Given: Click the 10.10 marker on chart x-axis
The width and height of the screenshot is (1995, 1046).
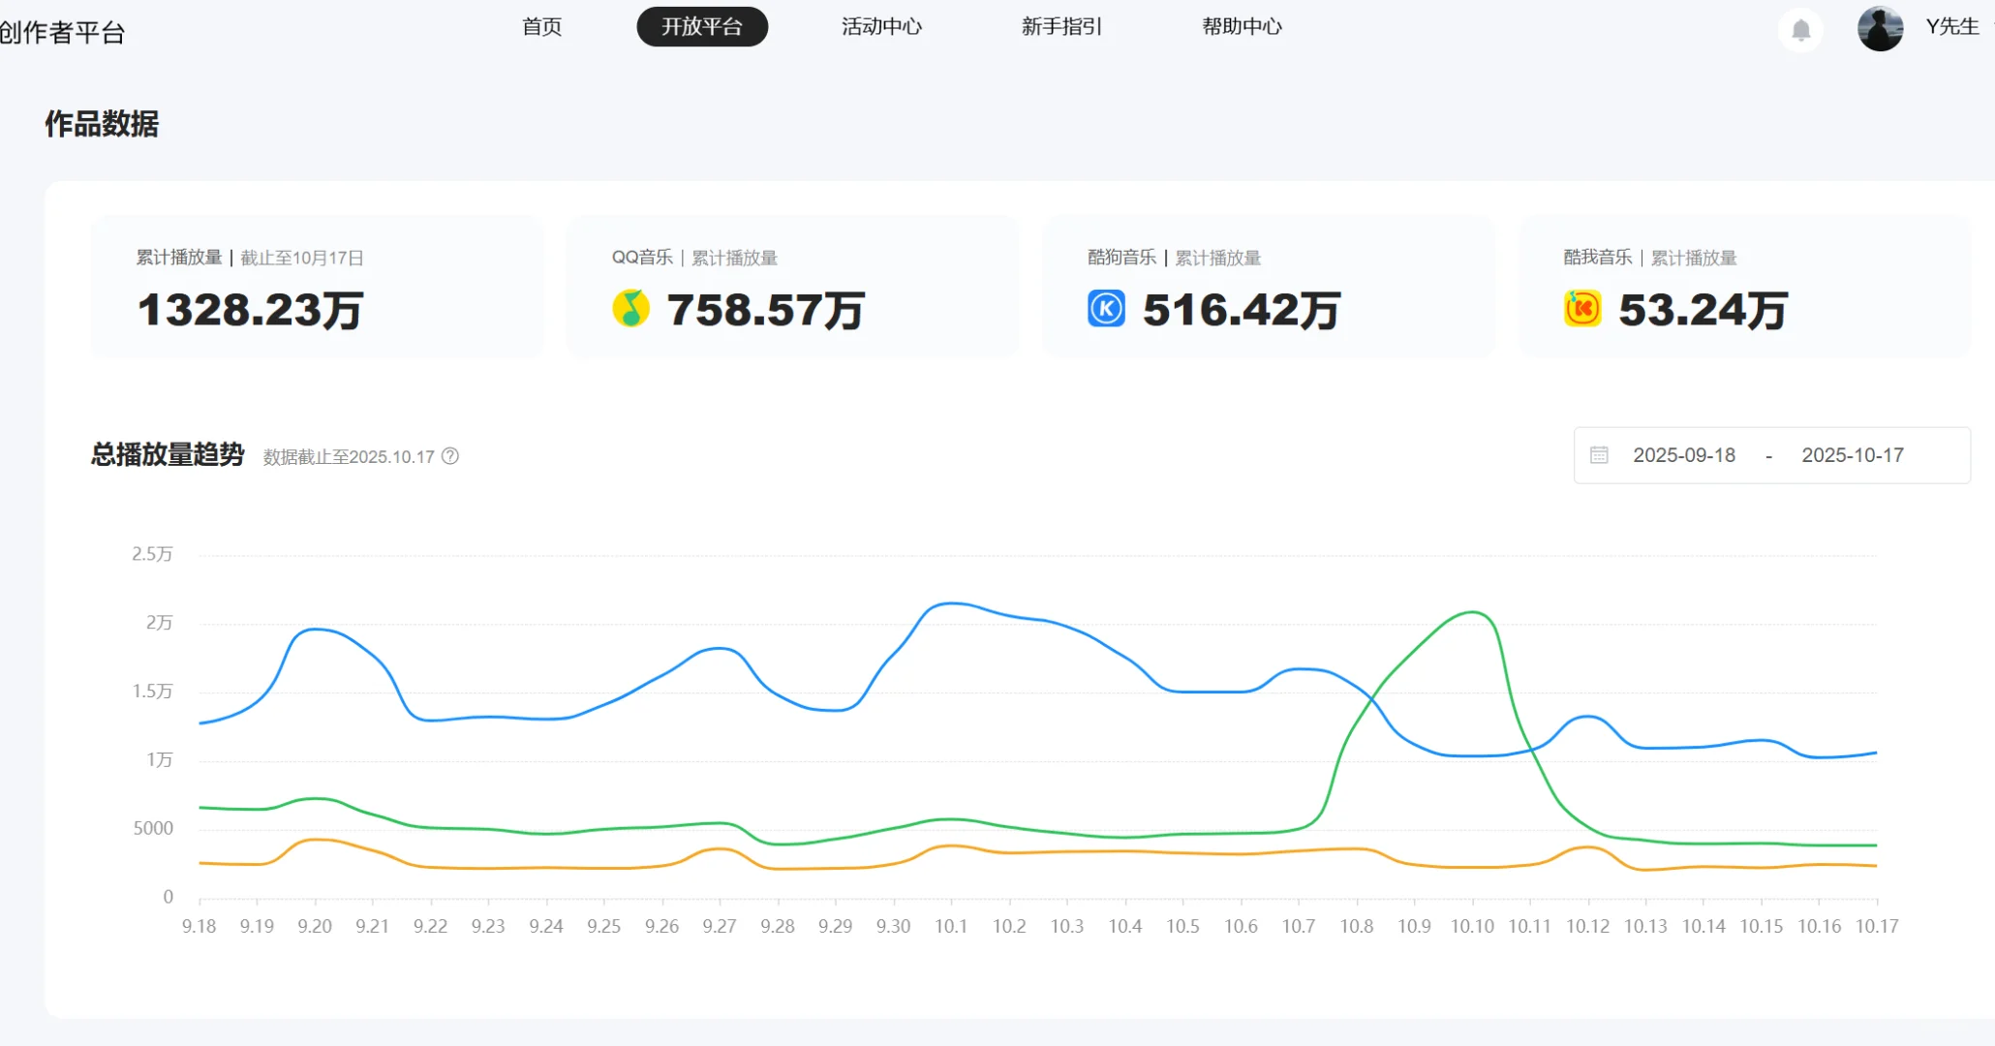Looking at the screenshot, I should [1472, 926].
